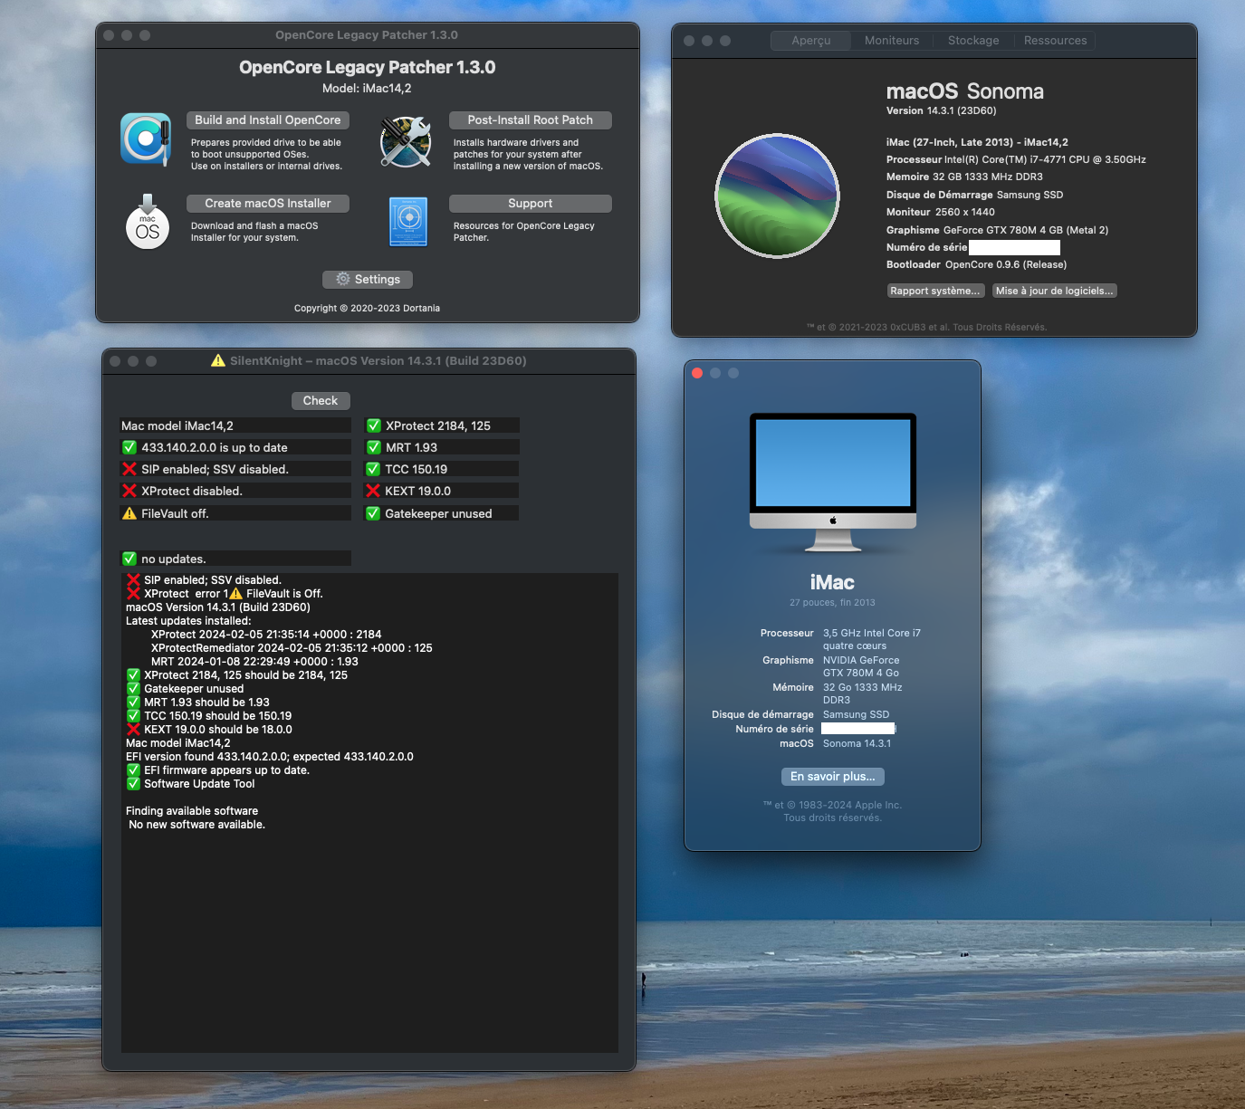
Task: Click 'XProtectRemediator 2024-02-05' log line
Action: coord(292,648)
